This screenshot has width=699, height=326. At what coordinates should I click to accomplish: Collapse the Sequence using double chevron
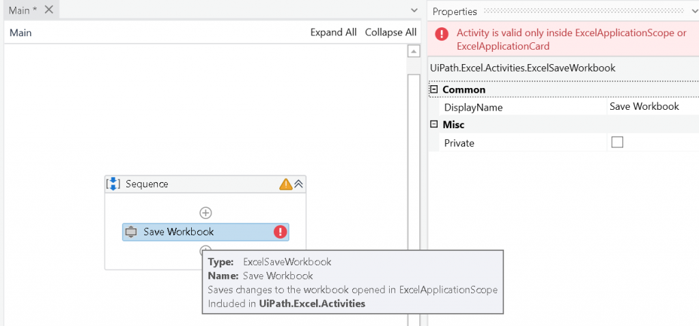(299, 184)
